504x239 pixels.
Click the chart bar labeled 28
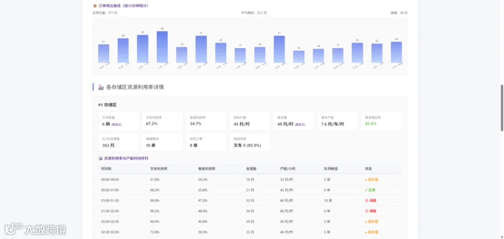pos(123,50)
